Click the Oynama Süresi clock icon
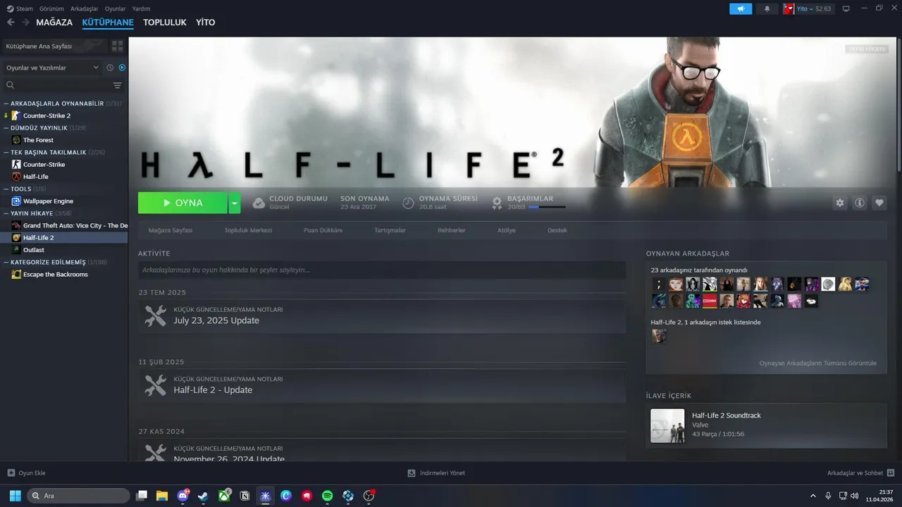The image size is (902, 507). (408, 203)
